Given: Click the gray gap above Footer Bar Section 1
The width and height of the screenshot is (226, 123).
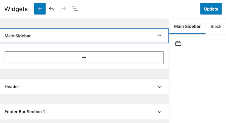Looking at the screenshot, I should [x=84, y=99].
